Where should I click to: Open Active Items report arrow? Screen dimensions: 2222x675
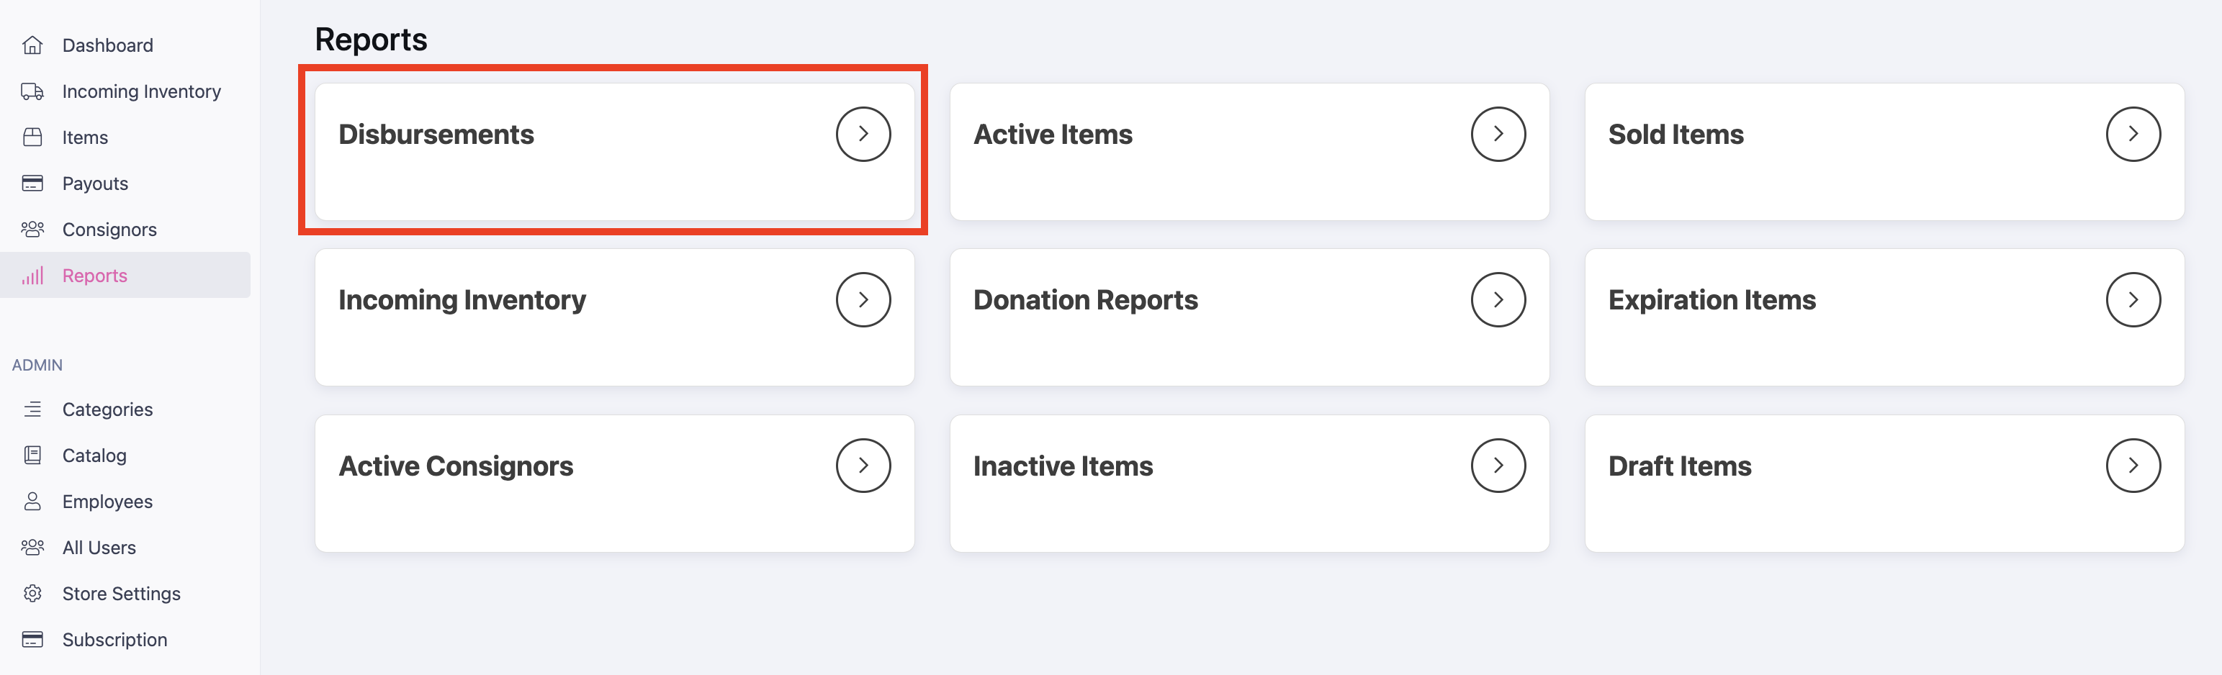(1498, 134)
